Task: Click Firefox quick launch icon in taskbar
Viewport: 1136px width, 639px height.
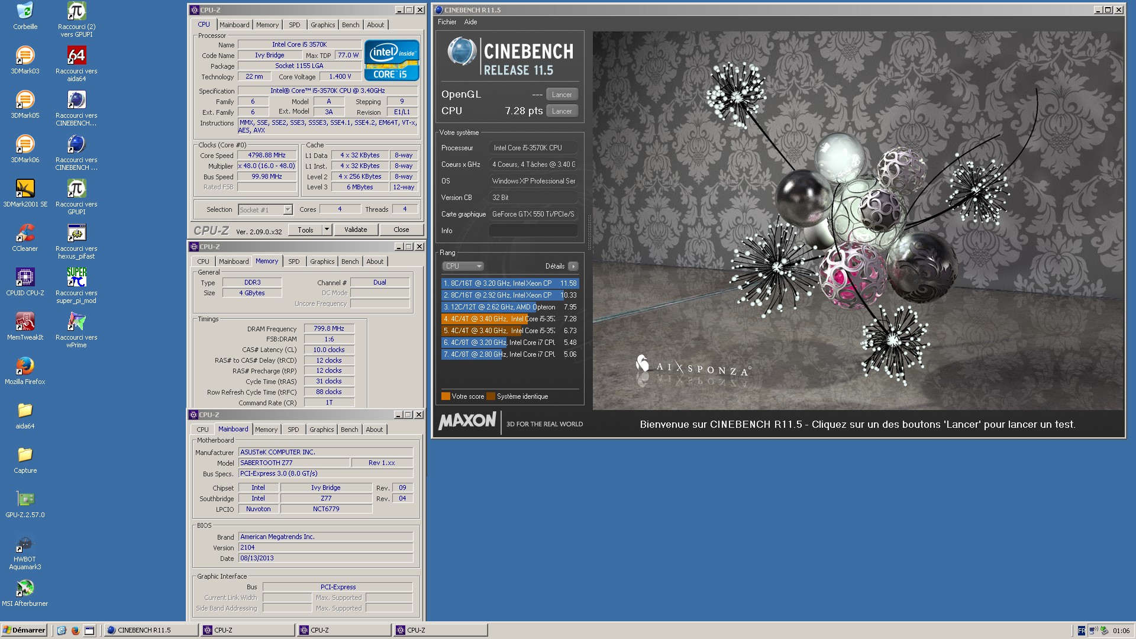Action: (x=75, y=630)
